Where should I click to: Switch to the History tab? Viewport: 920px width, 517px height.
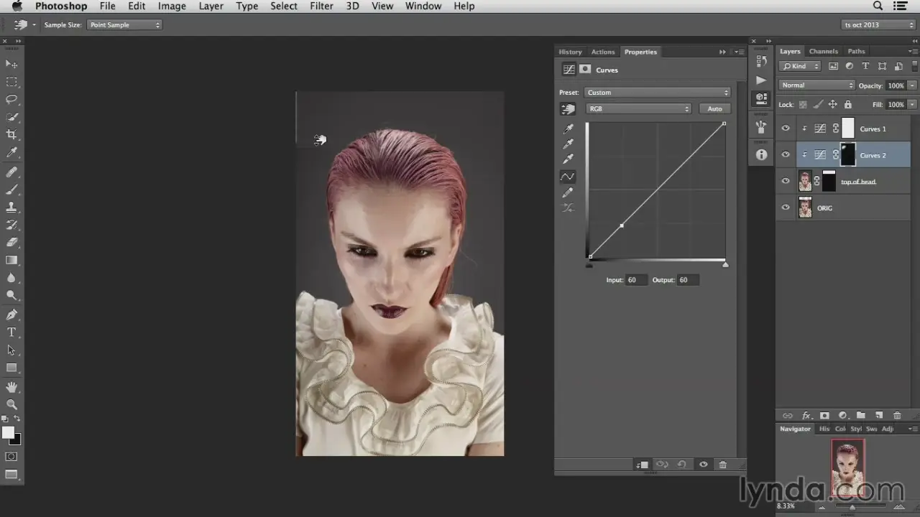pyautogui.click(x=570, y=52)
